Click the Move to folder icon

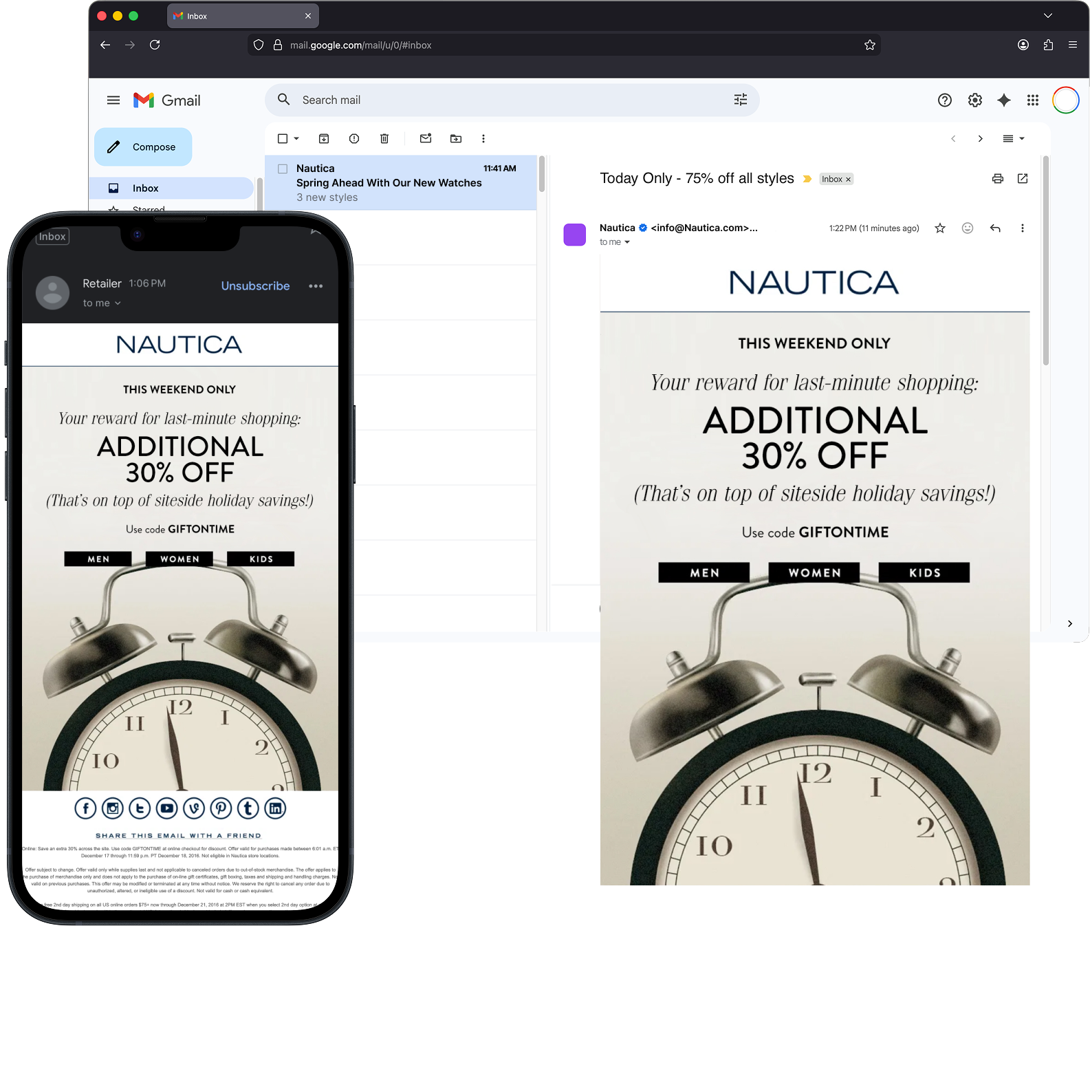click(456, 139)
